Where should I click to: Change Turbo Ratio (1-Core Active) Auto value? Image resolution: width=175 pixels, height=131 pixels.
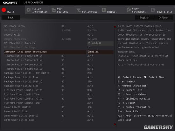pos(90,56)
